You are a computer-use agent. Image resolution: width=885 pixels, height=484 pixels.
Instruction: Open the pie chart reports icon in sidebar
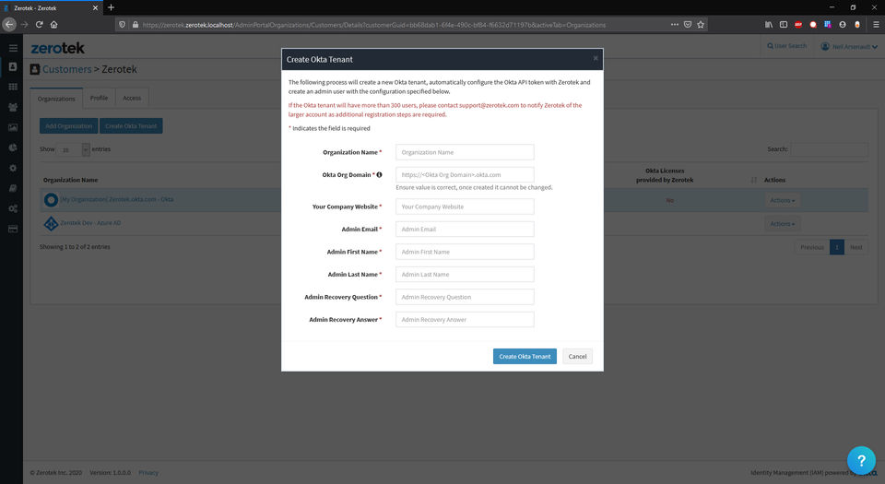pyautogui.click(x=12, y=148)
